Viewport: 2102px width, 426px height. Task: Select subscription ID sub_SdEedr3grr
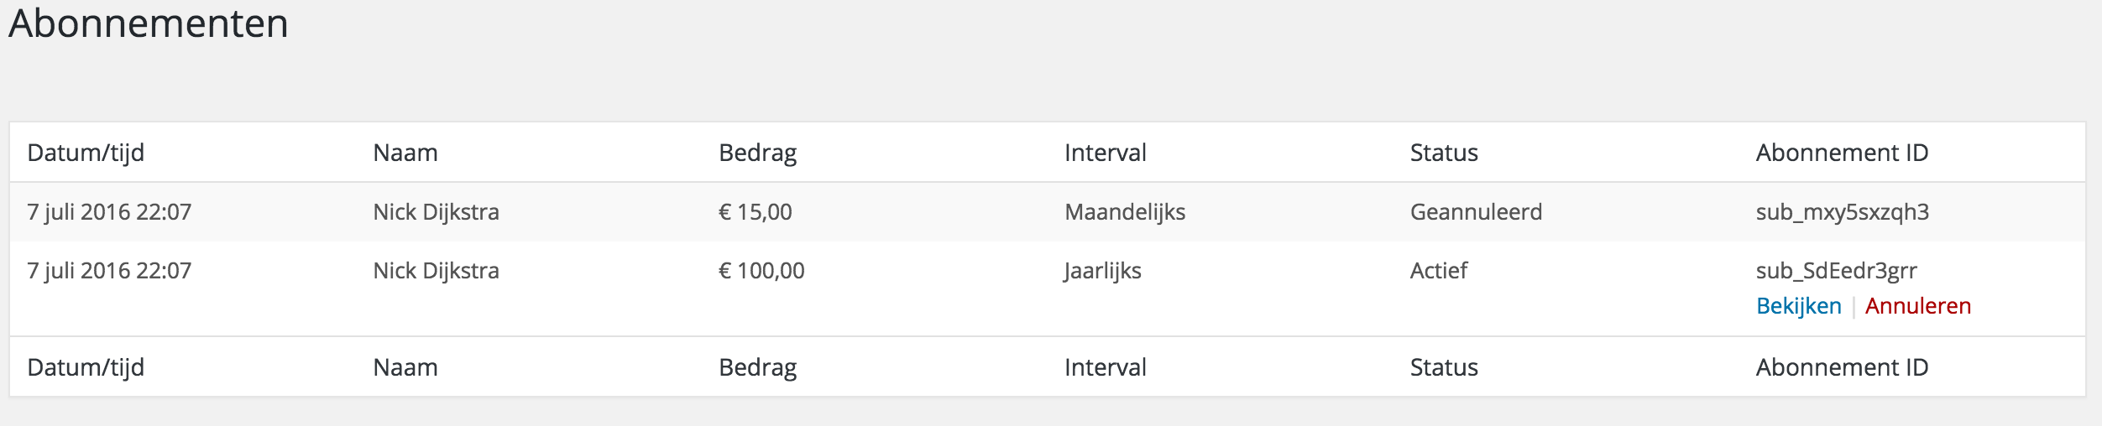[x=1836, y=271]
